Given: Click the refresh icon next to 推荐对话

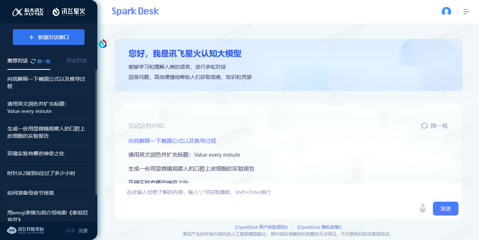Looking at the screenshot, I should click(x=32, y=61).
